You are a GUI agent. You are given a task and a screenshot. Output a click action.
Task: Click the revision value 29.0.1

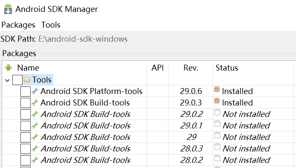tap(191, 126)
